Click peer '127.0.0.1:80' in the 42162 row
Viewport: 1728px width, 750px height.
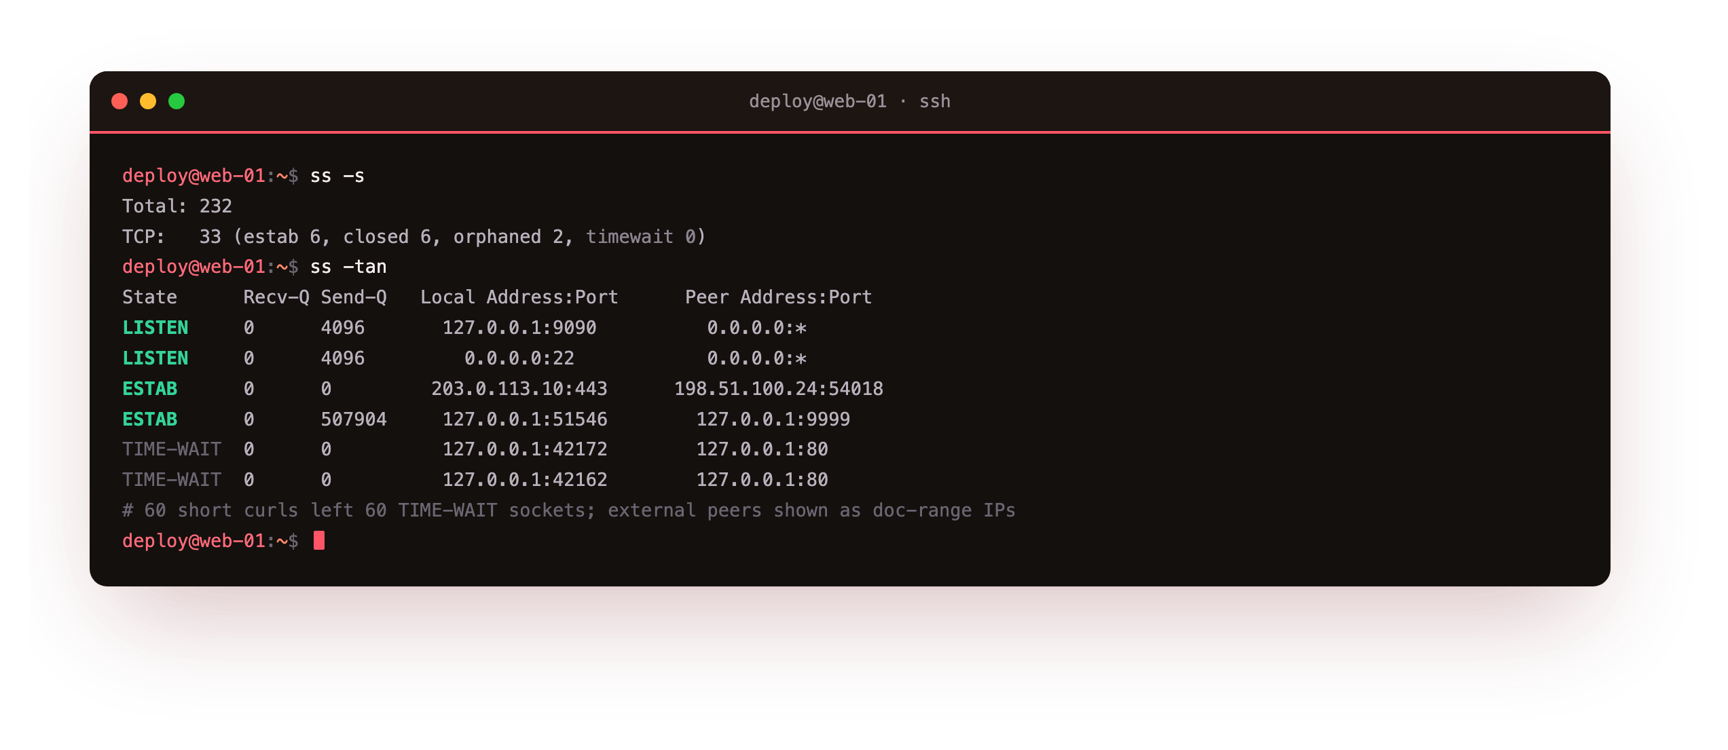pos(762,480)
